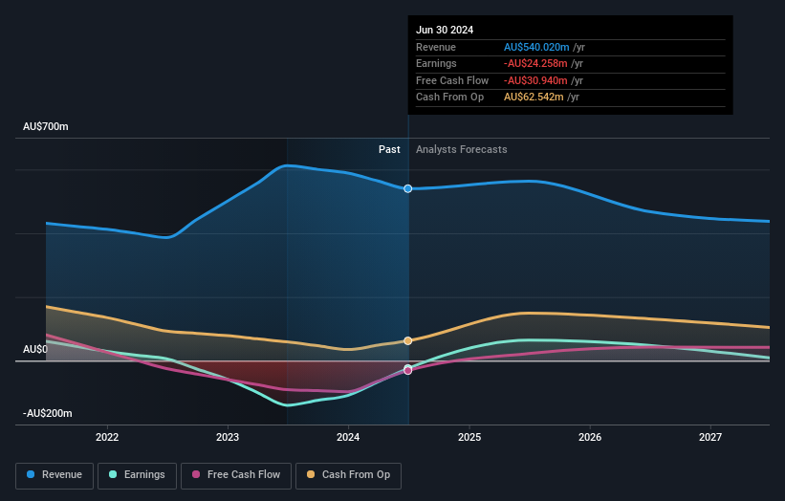This screenshot has width=785, height=501.
Task: Click the Free Cash Flow label in tooltip
Action: coord(452,80)
